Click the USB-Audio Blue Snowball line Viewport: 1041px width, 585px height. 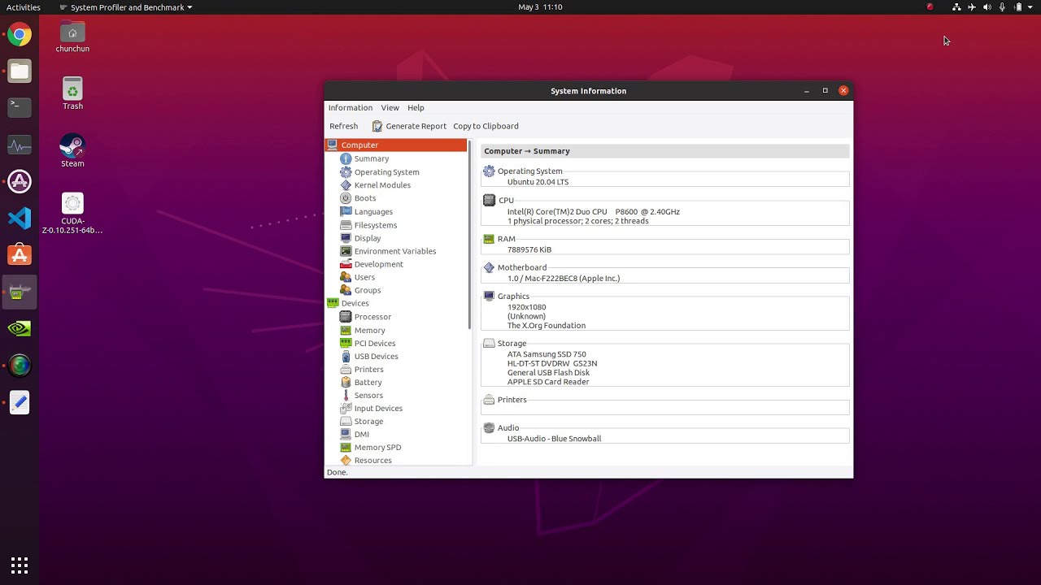click(x=555, y=439)
